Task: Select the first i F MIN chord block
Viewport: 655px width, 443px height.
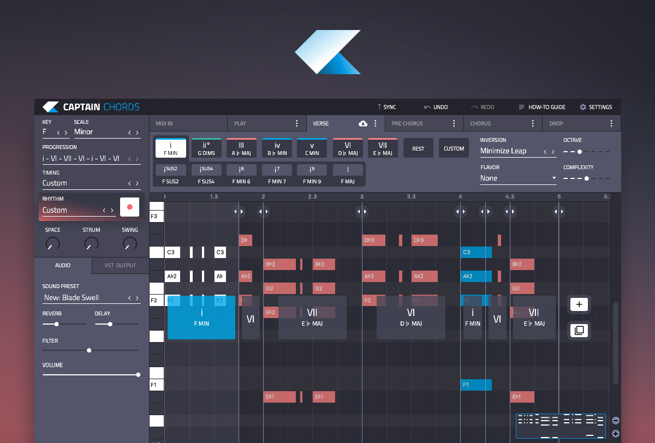Action: (x=201, y=318)
